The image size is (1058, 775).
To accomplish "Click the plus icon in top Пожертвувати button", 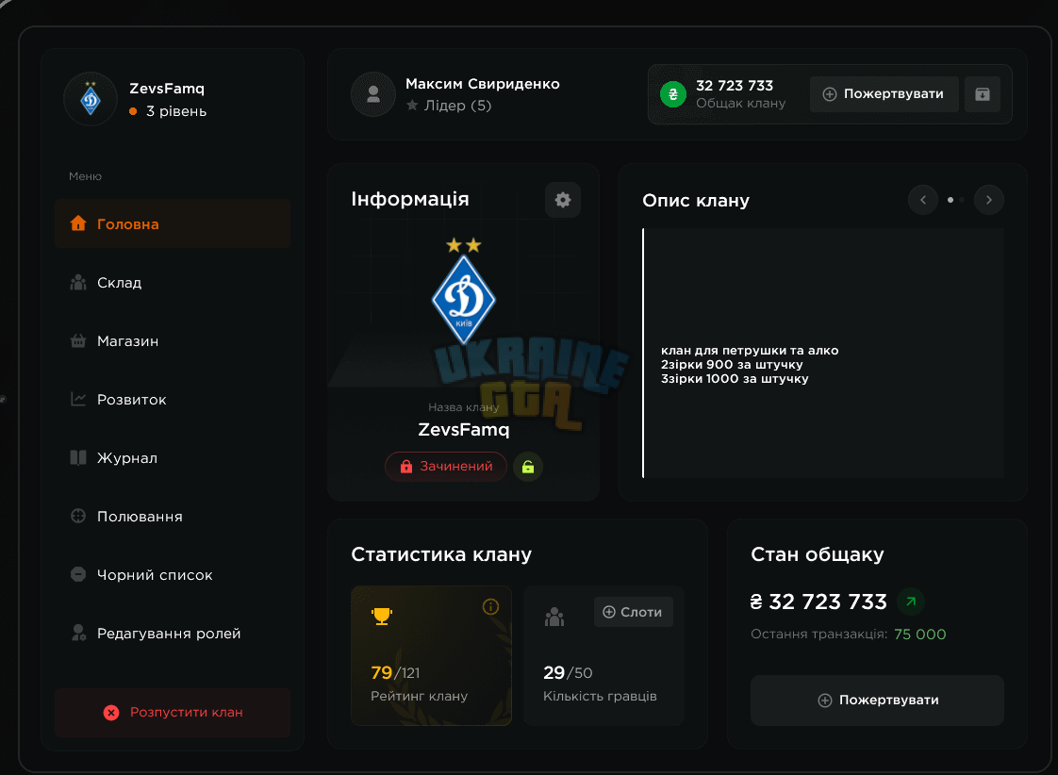I will tap(830, 94).
